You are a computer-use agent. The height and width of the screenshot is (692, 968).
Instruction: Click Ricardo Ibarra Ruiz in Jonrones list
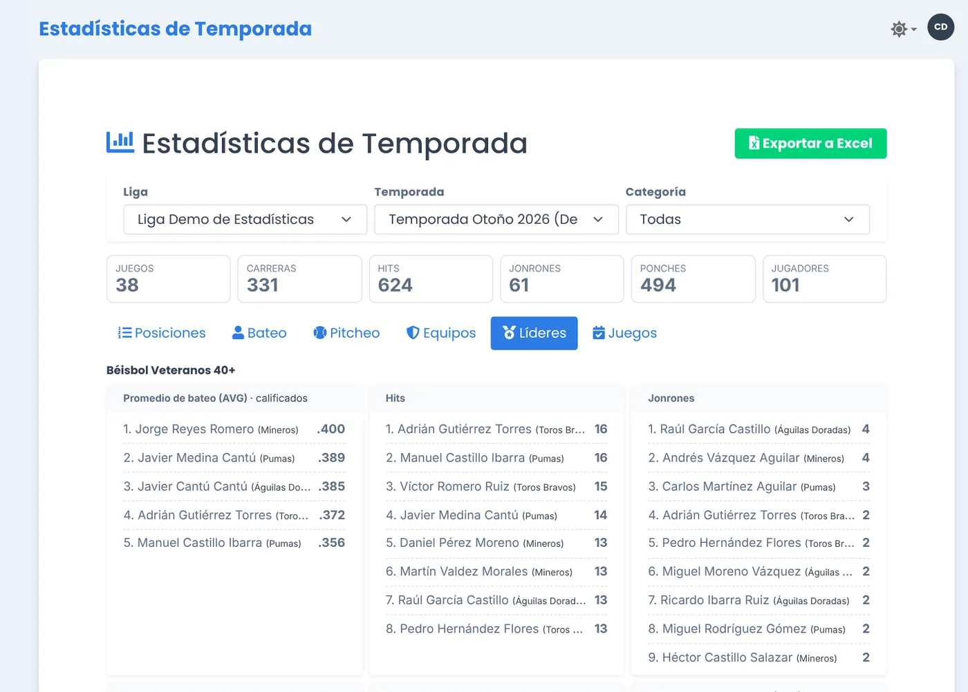coord(714,600)
